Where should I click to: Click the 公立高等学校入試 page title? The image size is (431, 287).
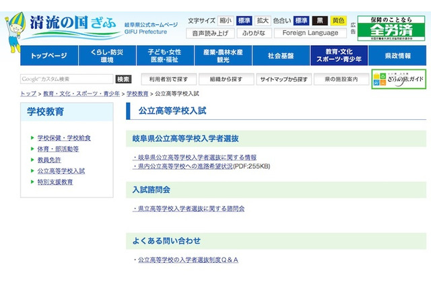172,110
